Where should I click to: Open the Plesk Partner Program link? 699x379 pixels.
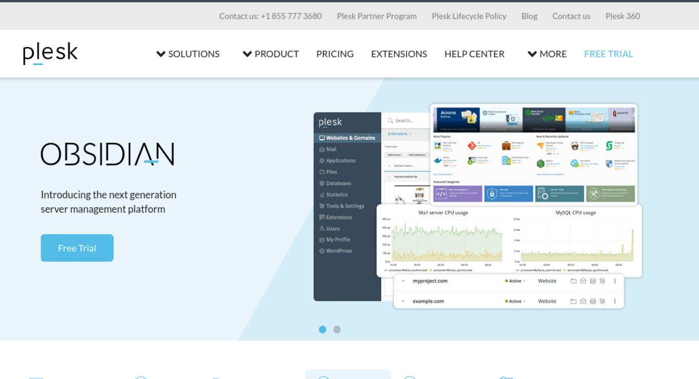click(377, 16)
